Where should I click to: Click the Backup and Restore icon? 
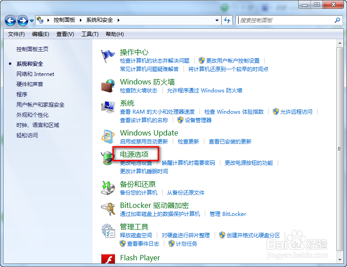pos(108,188)
